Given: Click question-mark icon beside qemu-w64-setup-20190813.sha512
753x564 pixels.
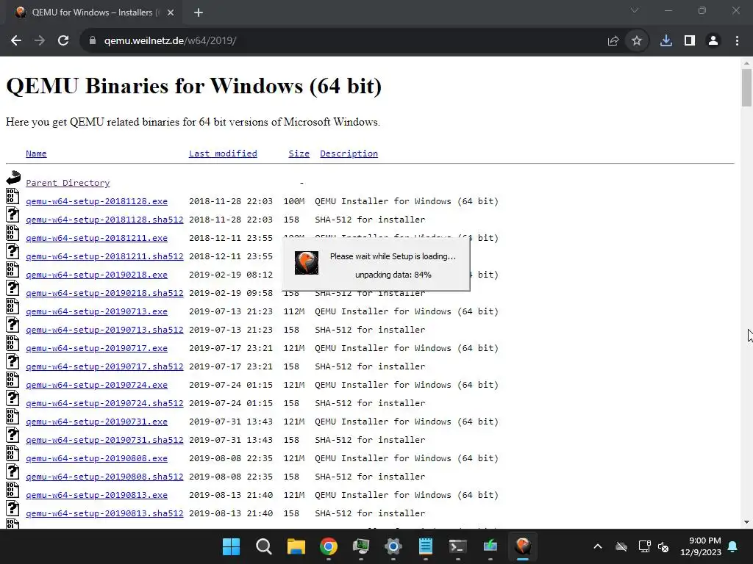Looking at the screenshot, I should click(13, 508).
